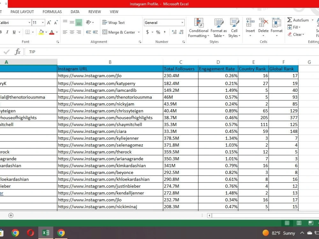
Task: Increase font size with the large A icon
Action: 49,23
